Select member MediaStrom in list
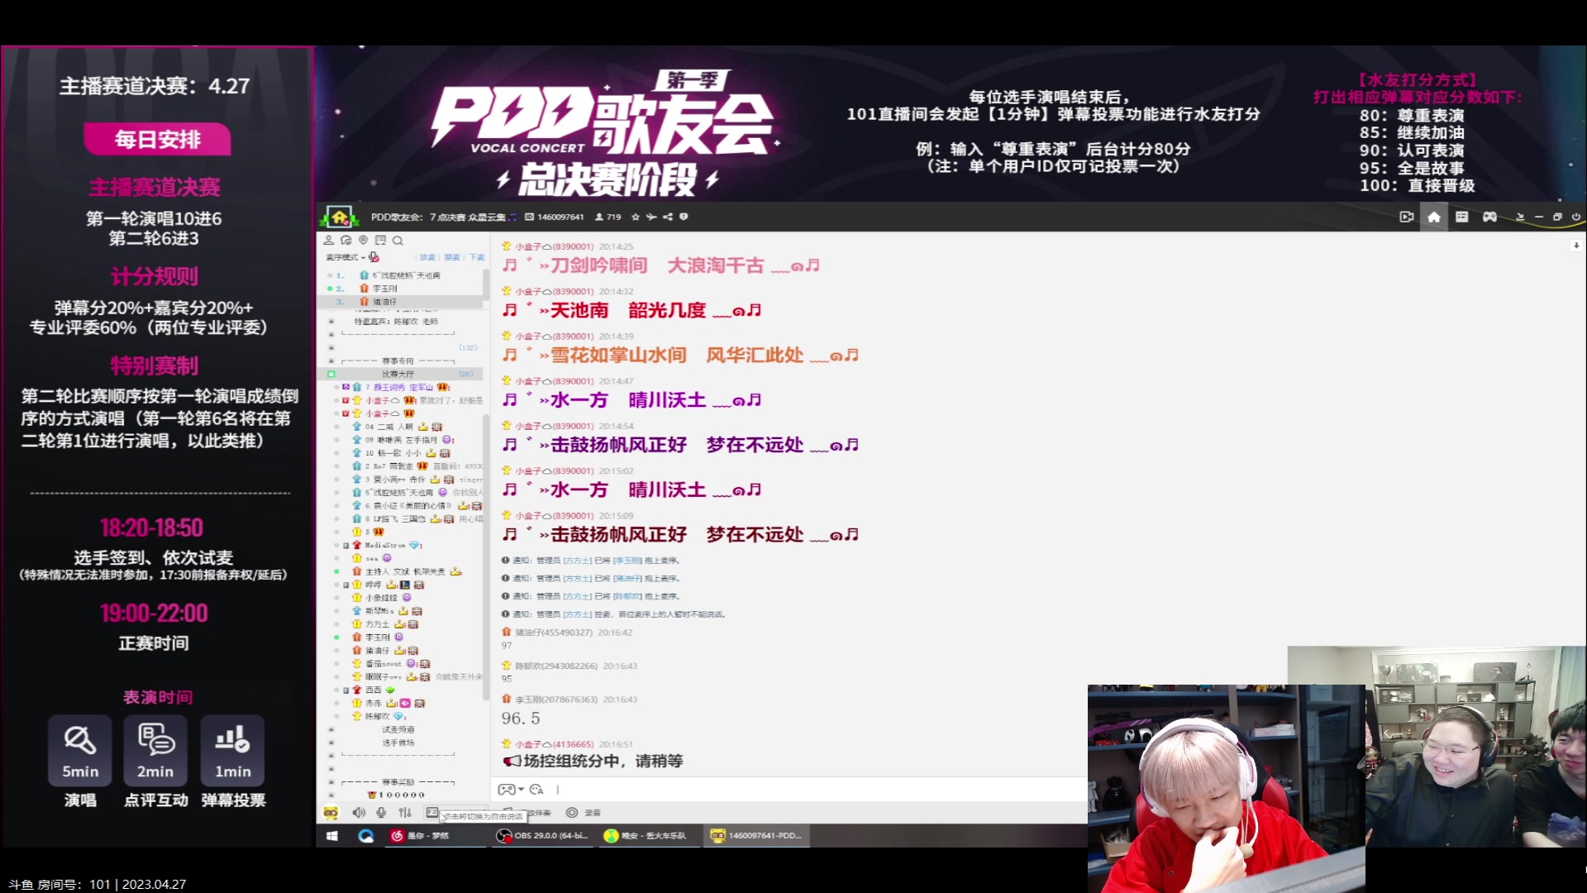The image size is (1587, 893). coord(386,545)
